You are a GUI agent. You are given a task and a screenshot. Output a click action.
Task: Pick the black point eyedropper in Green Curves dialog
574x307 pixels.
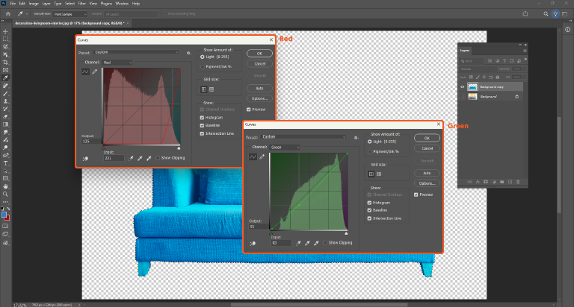298,243
